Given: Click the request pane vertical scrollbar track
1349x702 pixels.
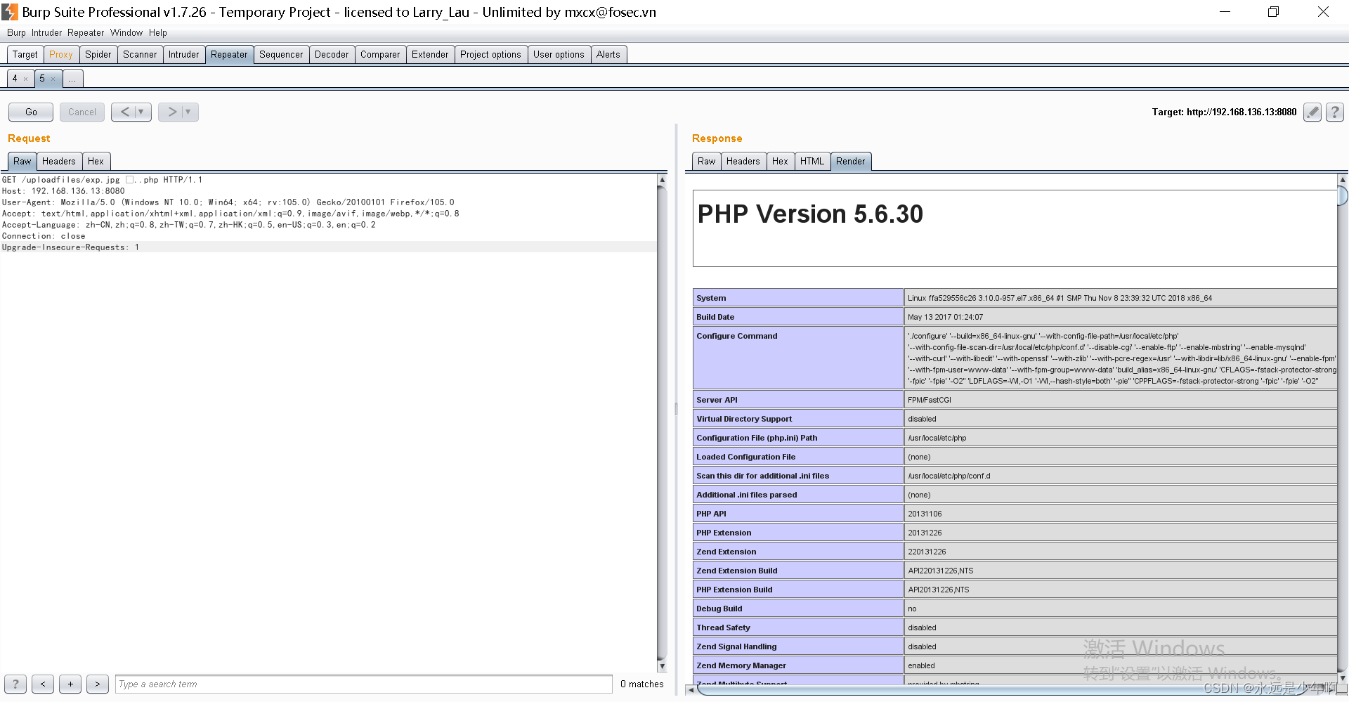Looking at the screenshot, I should click(x=662, y=422).
